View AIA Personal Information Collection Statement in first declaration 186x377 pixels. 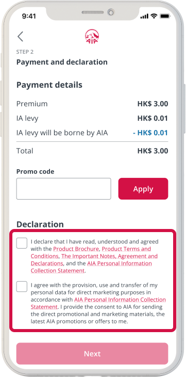(91, 267)
